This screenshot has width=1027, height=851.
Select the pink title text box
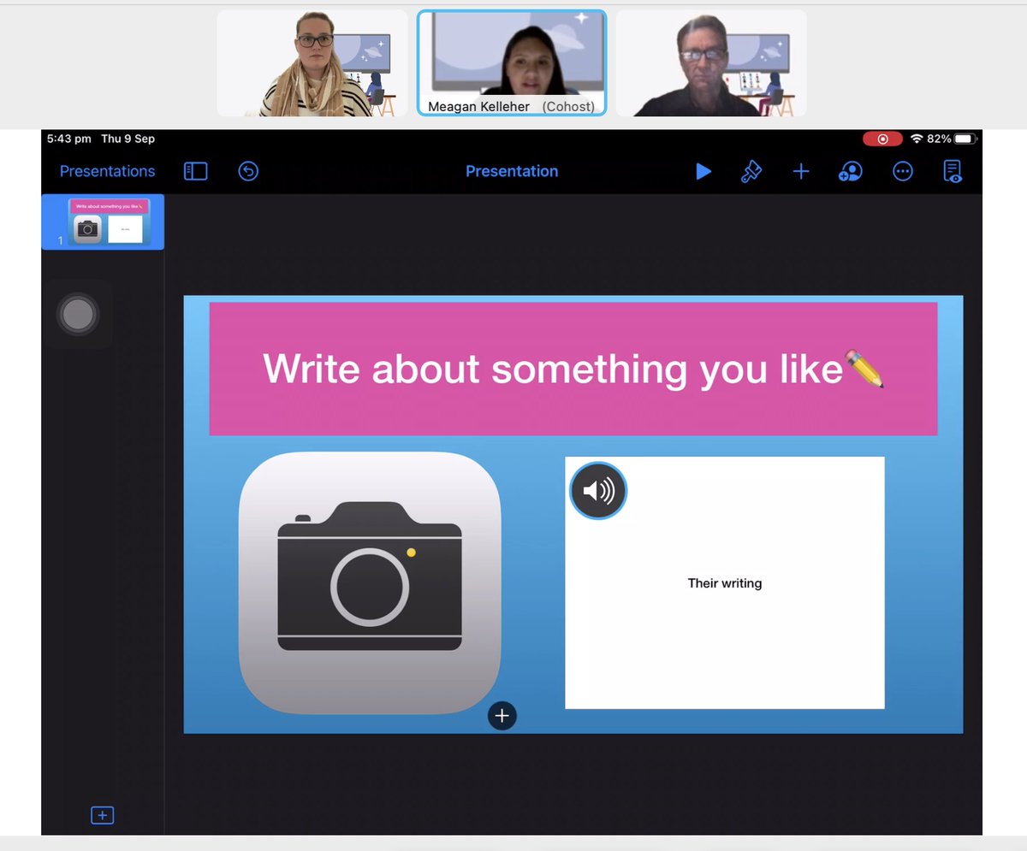pyautogui.click(x=573, y=369)
